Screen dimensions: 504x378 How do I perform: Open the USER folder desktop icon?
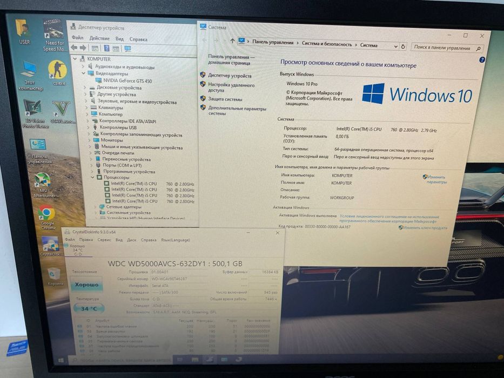[24, 32]
